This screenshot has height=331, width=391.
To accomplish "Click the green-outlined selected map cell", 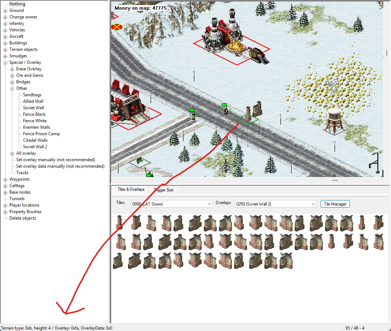I will tap(247, 119).
